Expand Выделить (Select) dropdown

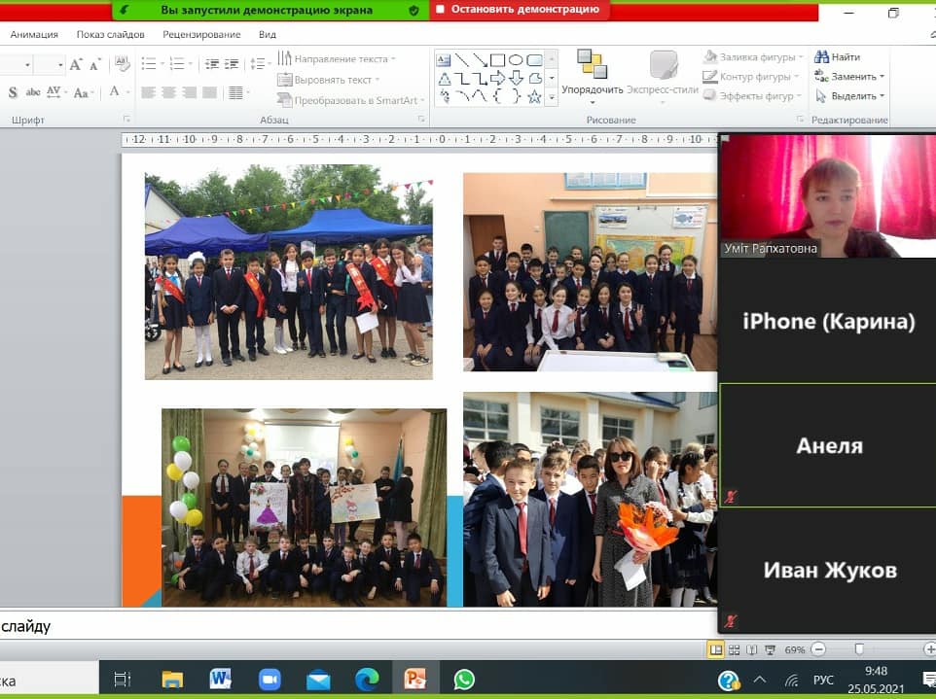click(x=882, y=96)
